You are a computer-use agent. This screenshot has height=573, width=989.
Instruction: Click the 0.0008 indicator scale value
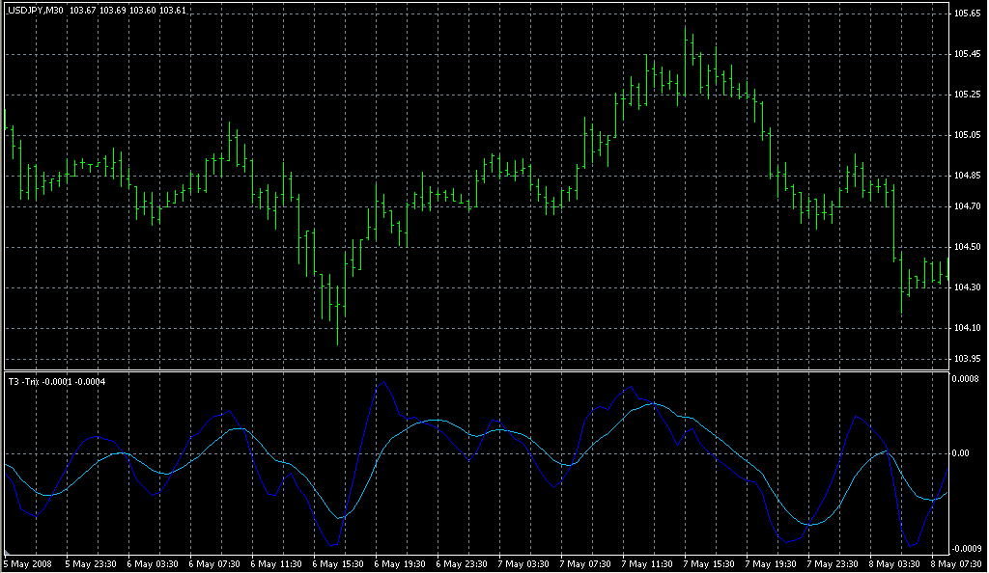(966, 379)
